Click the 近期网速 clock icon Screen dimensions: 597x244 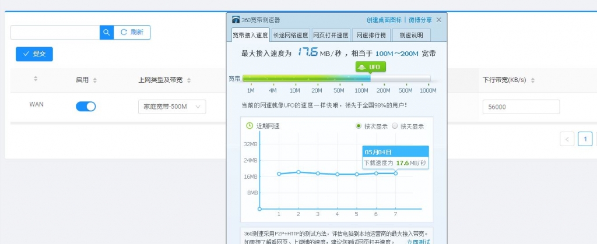(x=250, y=126)
